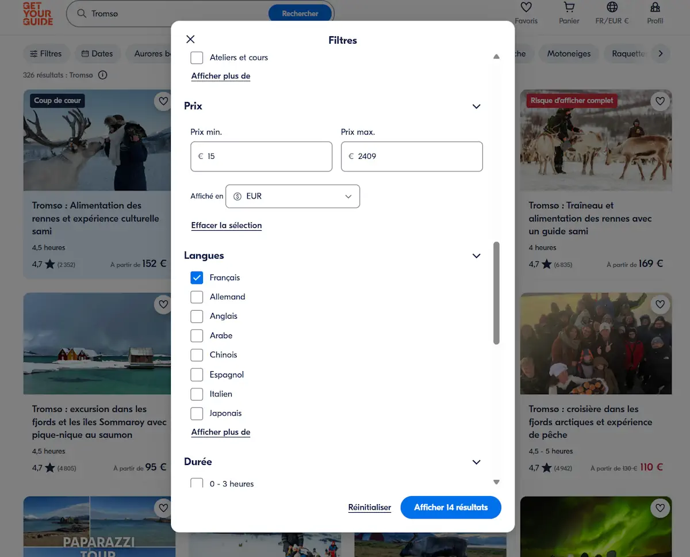The height and width of the screenshot is (557, 690).
Task: Open the Panier shopping cart icon
Action: click(569, 7)
